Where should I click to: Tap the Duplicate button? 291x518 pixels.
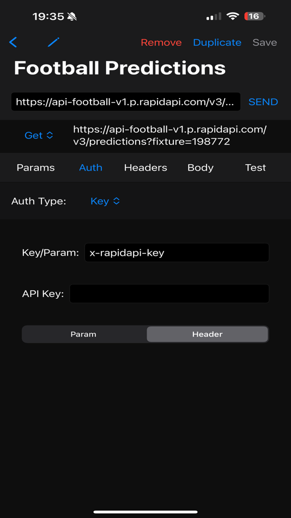click(217, 43)
